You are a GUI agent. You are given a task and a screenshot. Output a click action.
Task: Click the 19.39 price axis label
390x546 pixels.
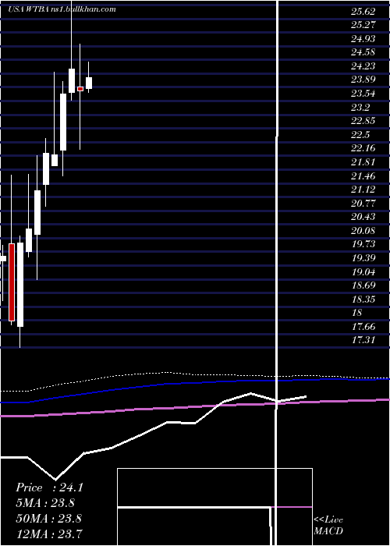[x=363, y=258]
